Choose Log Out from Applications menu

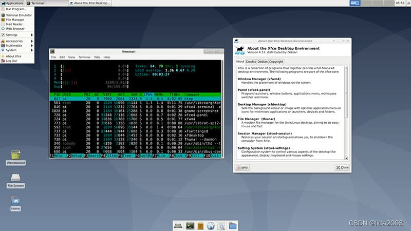[17, 61]
